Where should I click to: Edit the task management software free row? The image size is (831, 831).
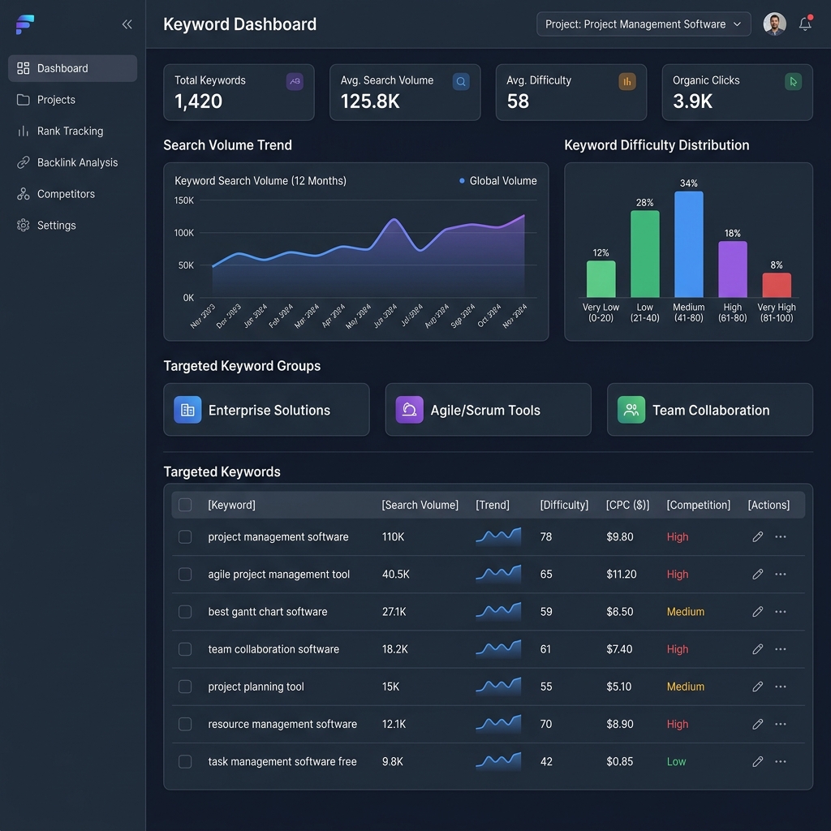coord(757,761)
